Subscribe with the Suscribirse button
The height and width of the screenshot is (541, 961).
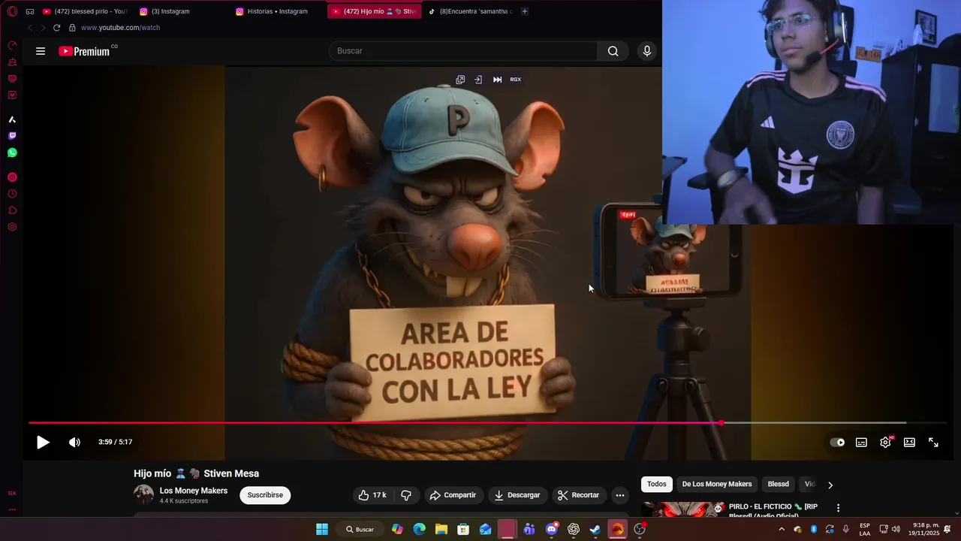[x=265, y=495]
